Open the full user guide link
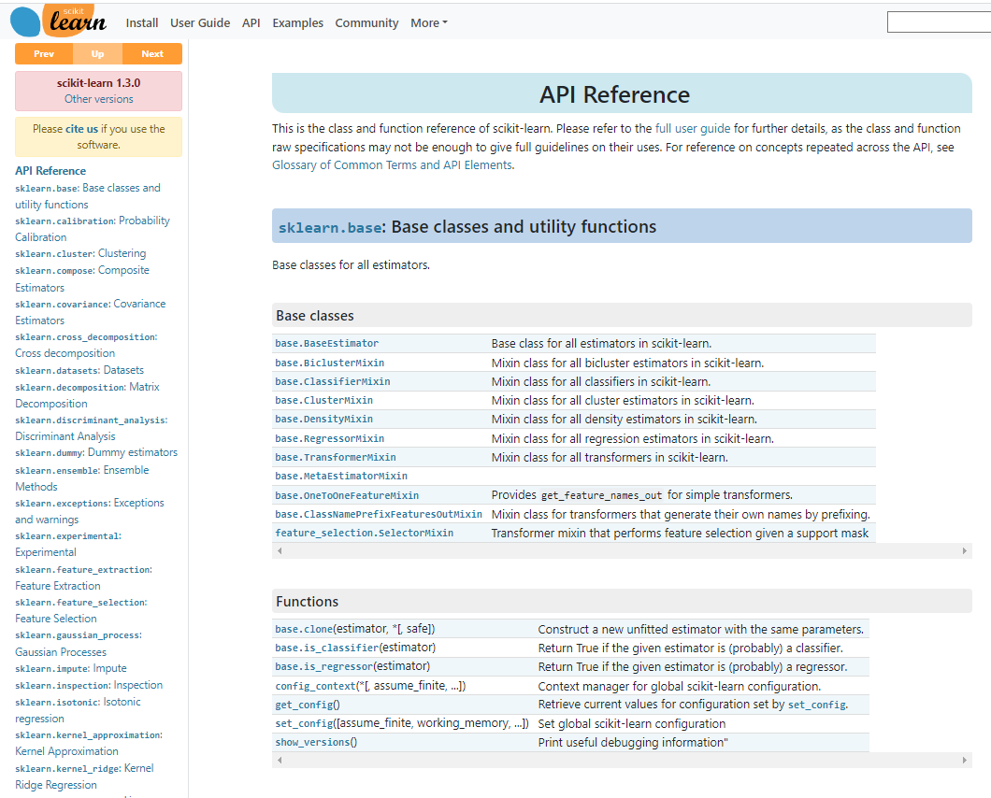Image resolution: width=991 pixels, height=798 pixels. point(692,128)
